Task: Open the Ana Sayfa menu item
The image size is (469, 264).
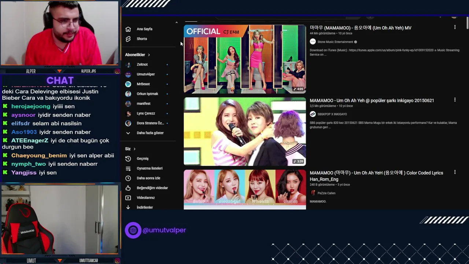Action: (144, 29)
